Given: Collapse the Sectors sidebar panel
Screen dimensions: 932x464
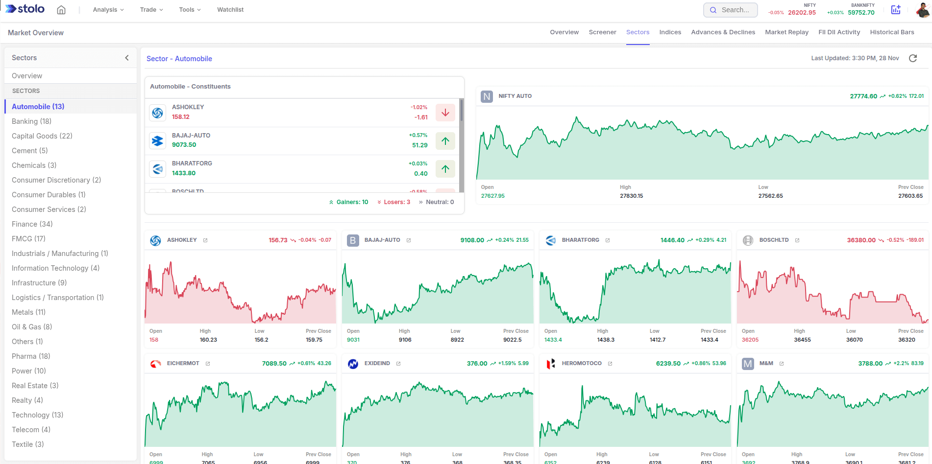Looking at the screenshot, I should [127, 58].
